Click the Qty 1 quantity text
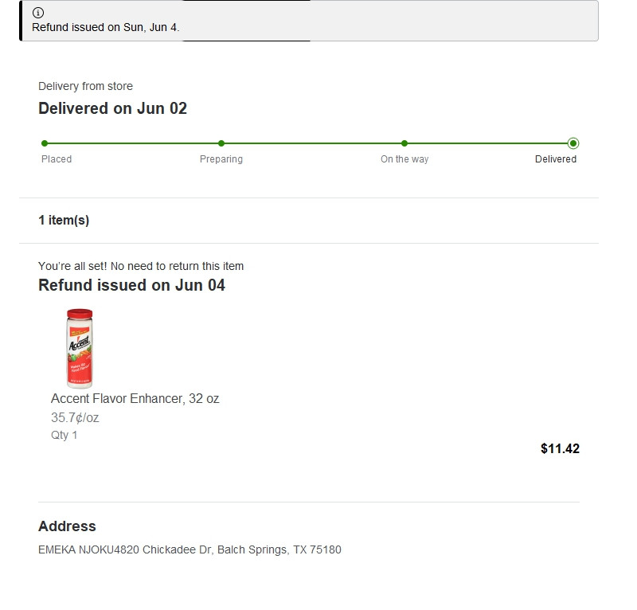This screenshot has width=637, height=610. 64,436
